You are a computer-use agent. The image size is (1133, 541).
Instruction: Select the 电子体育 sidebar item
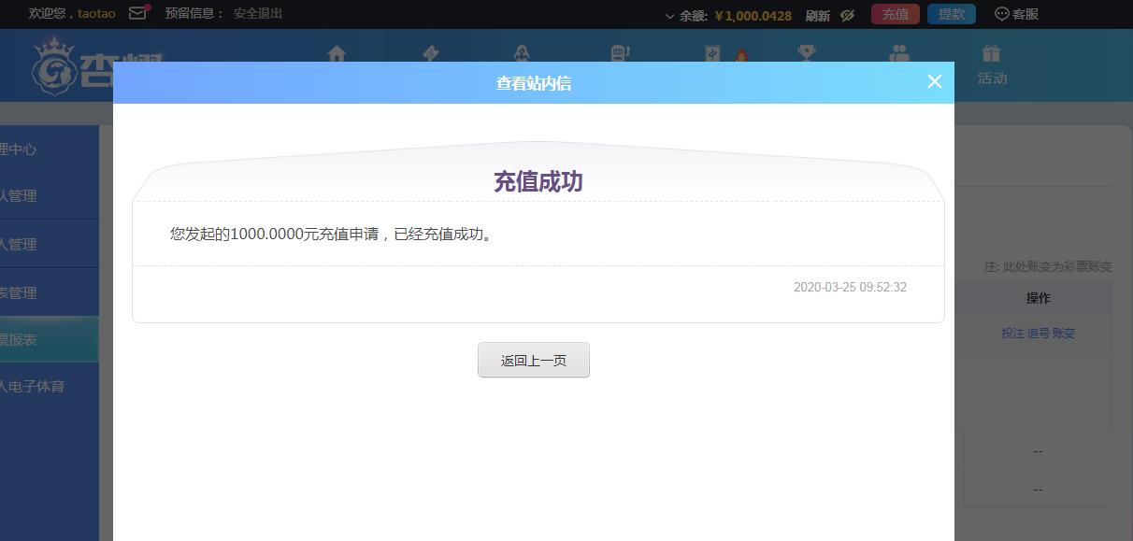pyautogui.click(x=33, y=386)
